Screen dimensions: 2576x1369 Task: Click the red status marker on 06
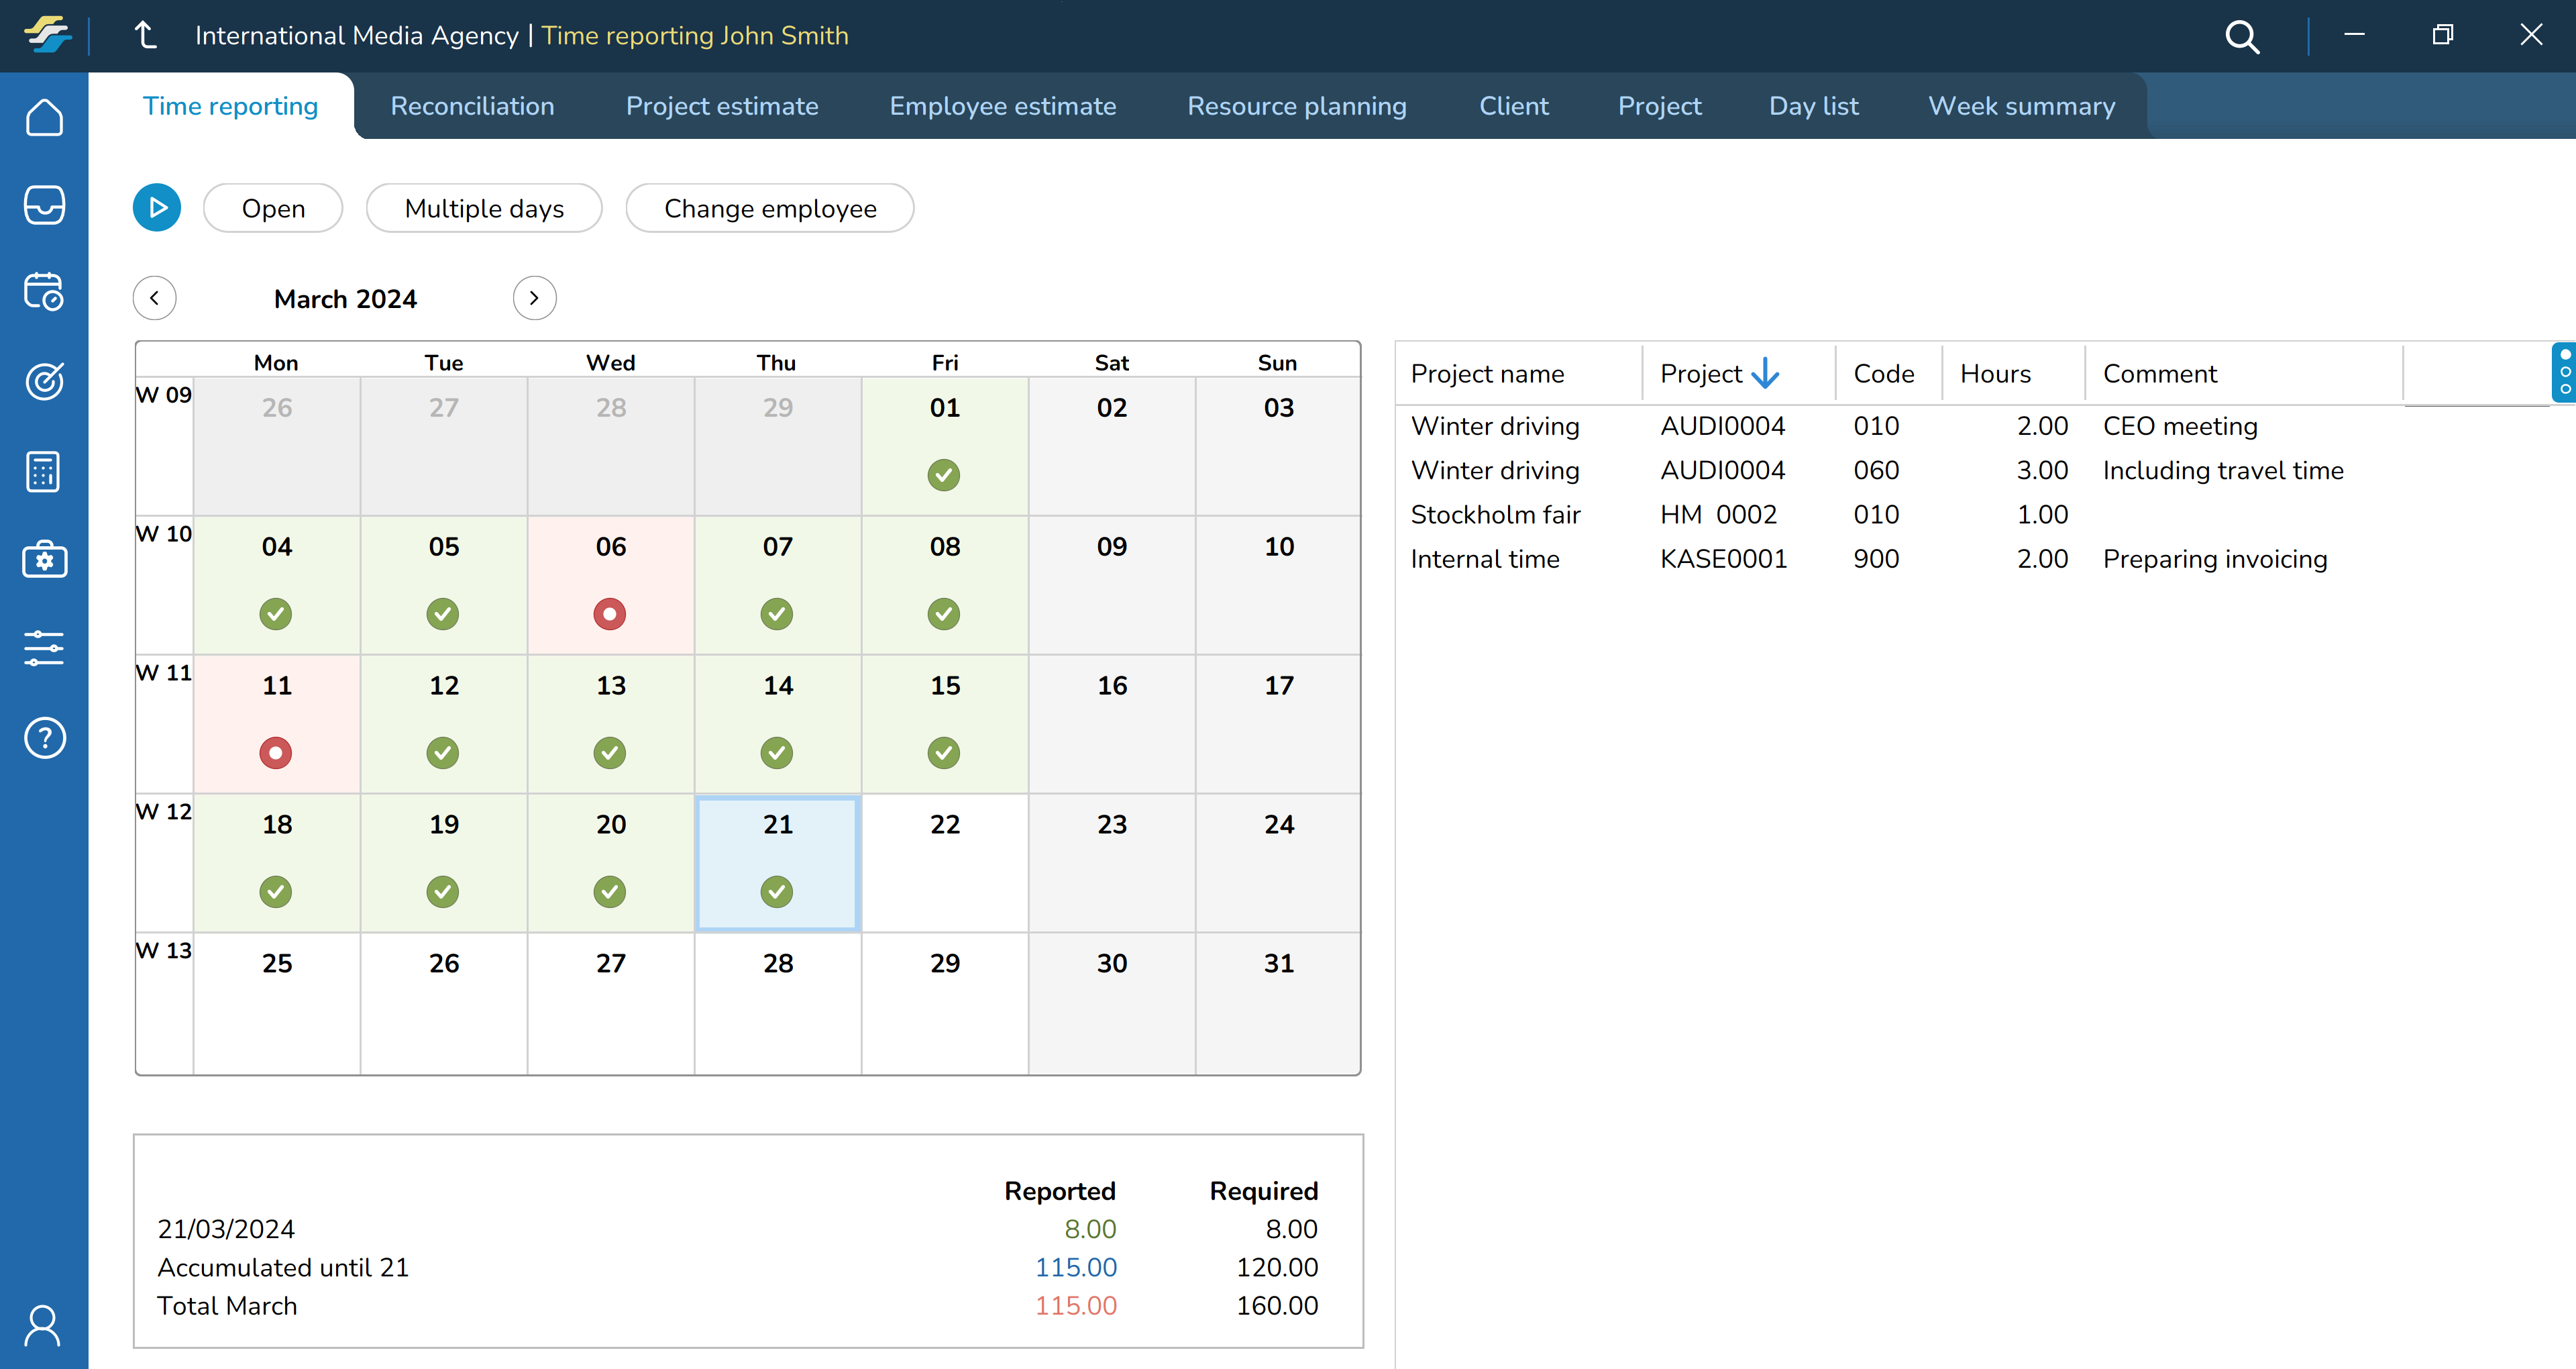610,613
